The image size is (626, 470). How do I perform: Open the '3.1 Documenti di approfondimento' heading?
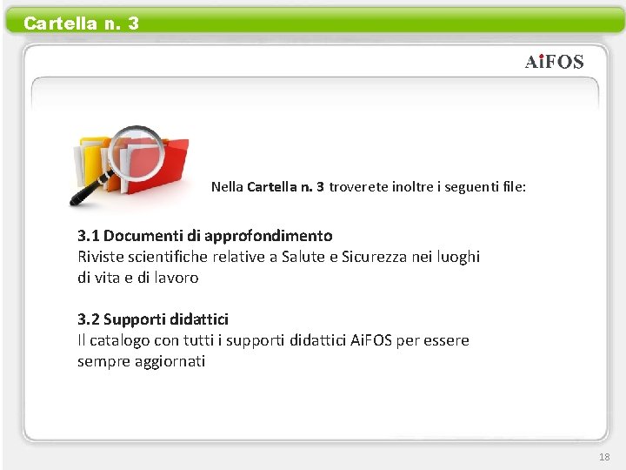[205, 235]
